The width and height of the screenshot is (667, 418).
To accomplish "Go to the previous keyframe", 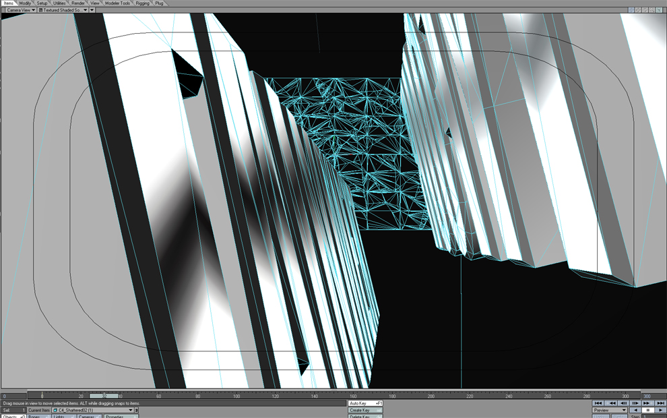I will (612, 403).
